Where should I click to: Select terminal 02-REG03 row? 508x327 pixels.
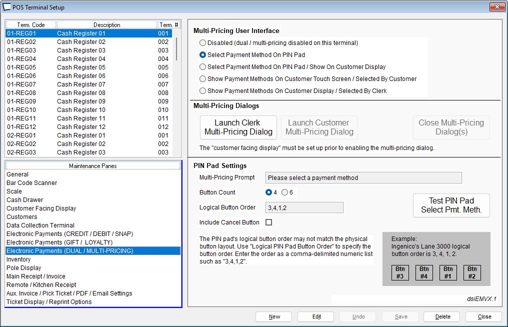(88, 152)
